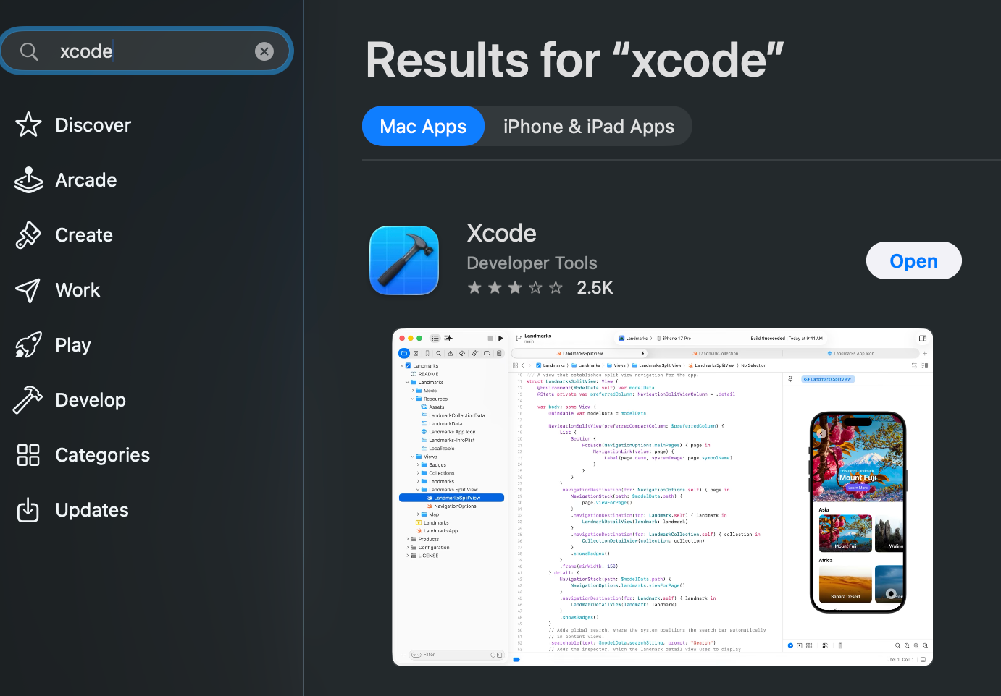The height and width of the screenshot is (696, 1001).
Task: Open the Create section
Action: 84,235
